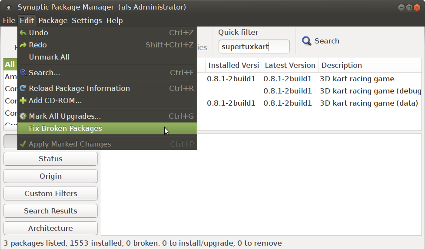Switch to Search Results view
This screenshot has width=425, height=250.
coord(50,211)
